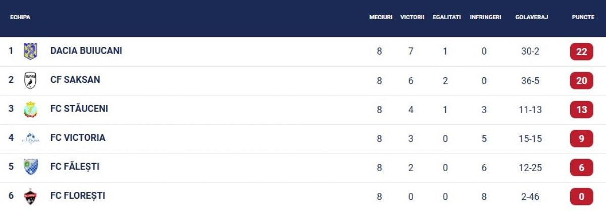
Task: Select FC FLOREȘTI team name
Action: pyautogui.click(x=78, y=196)
